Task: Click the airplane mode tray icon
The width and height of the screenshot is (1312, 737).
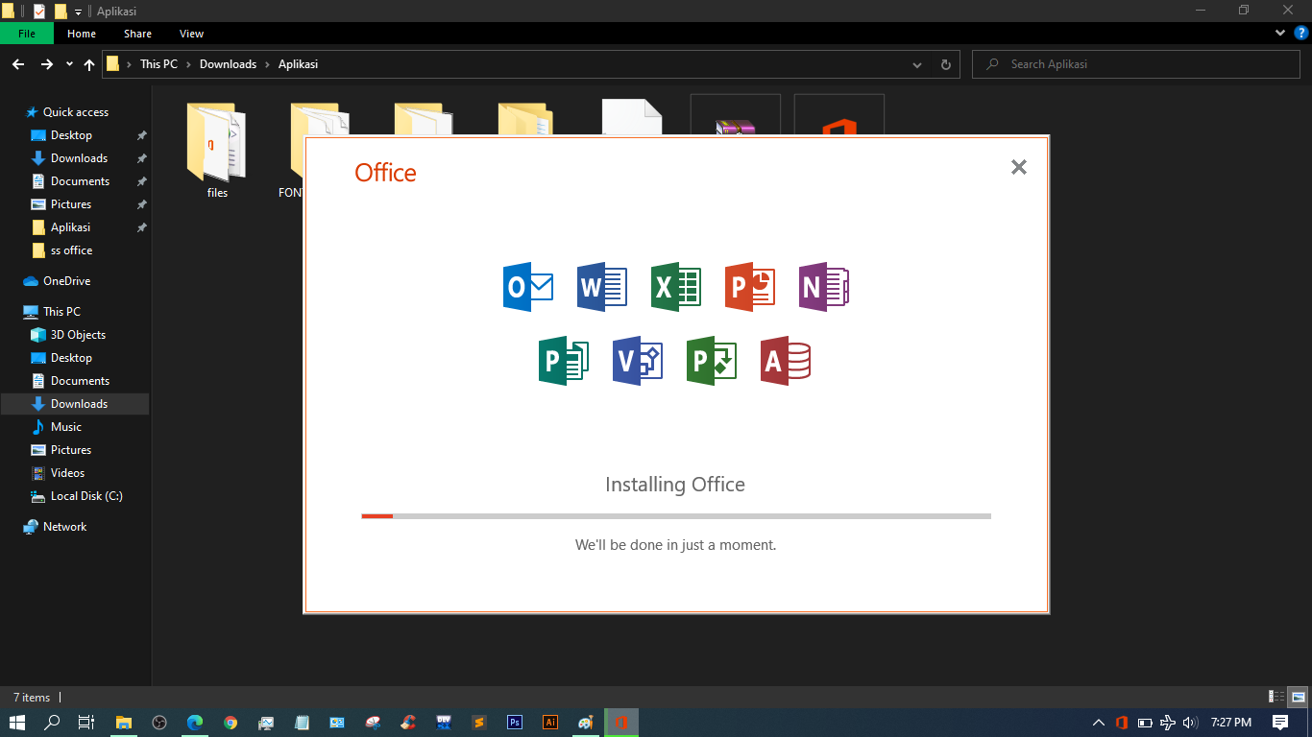Action: [x=1167, y=723]
